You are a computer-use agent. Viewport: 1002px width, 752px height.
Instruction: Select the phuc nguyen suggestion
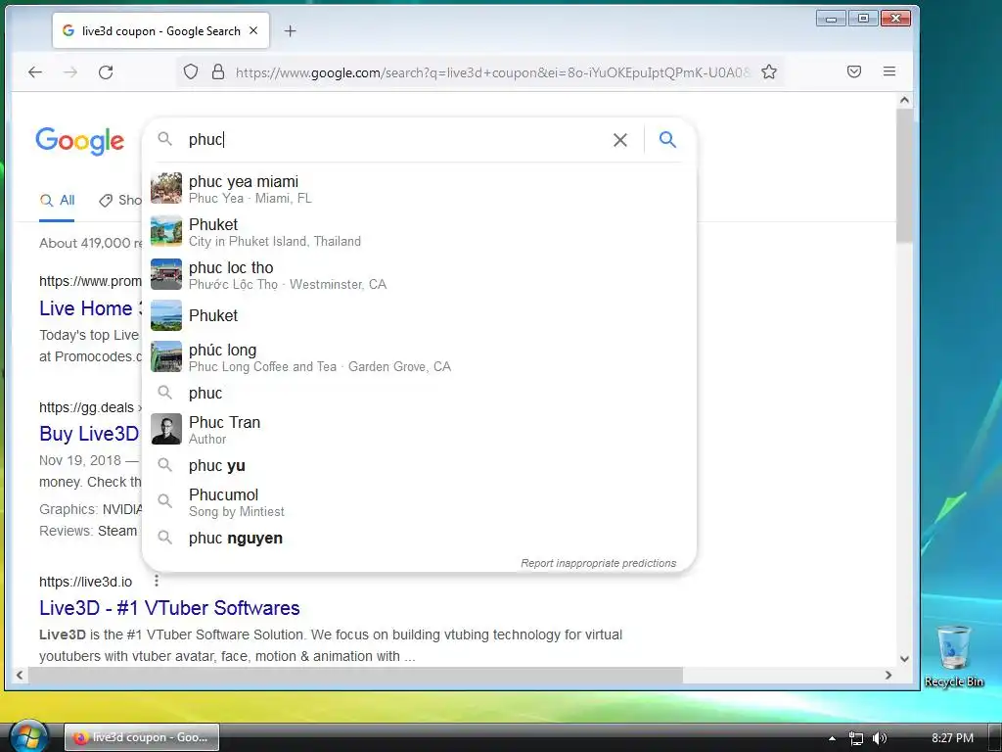point(419,538)
